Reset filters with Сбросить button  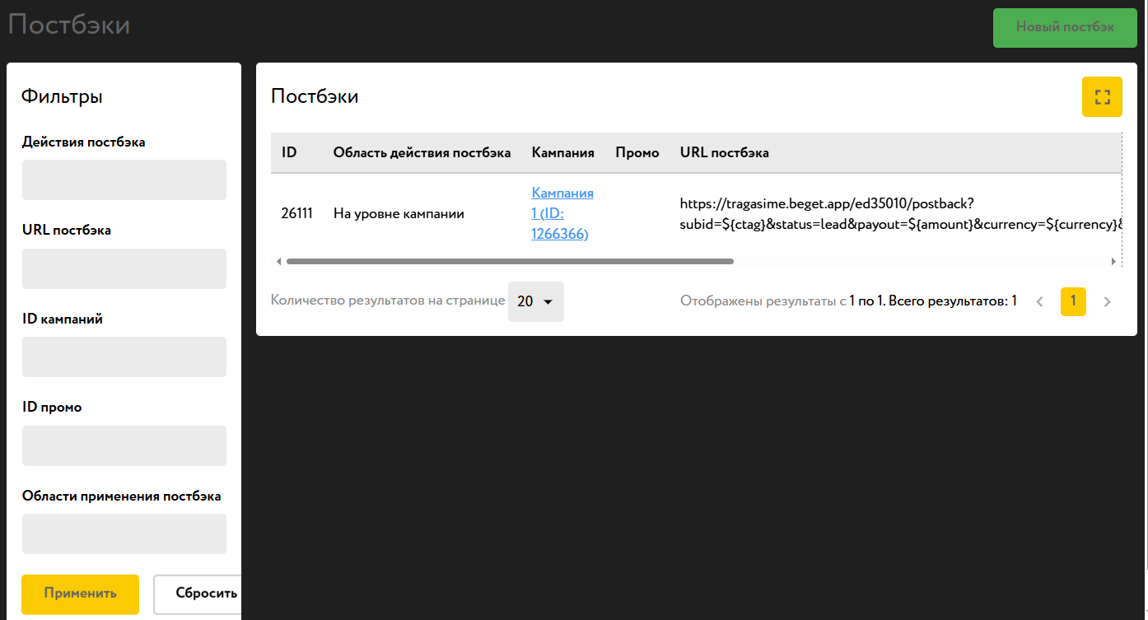198,594
